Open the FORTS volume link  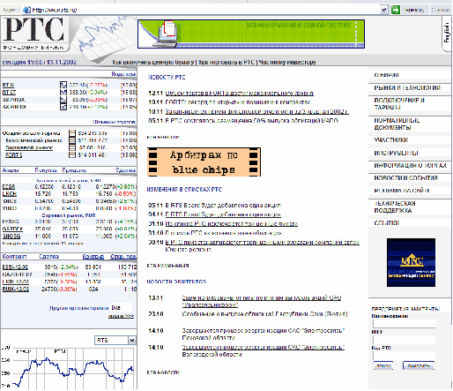[x=13, y=154]
